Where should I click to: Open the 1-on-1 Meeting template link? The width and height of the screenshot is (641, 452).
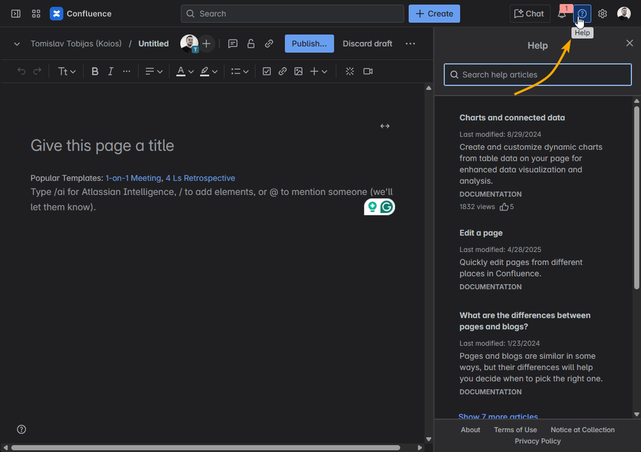pyautogui.click(x=133, y=178)
